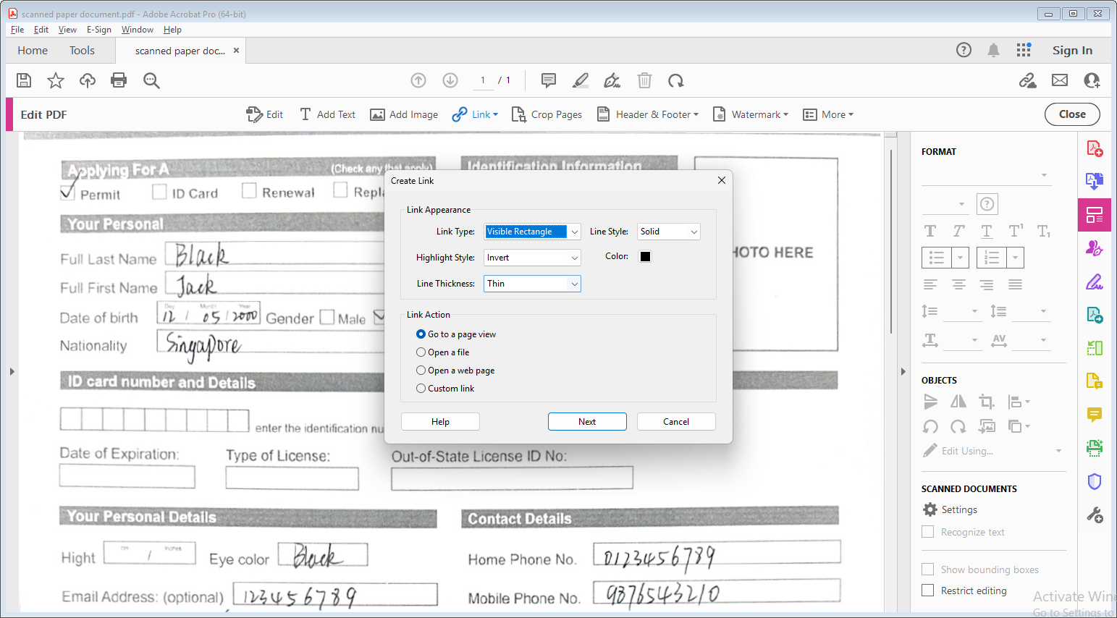Open the Highlight Style dropdown
The image size is (1117, 618).
pos(532,258)
